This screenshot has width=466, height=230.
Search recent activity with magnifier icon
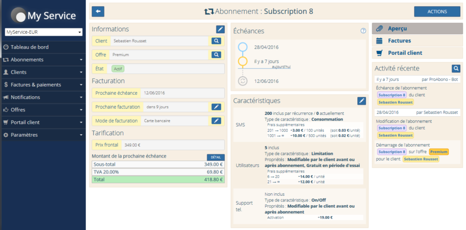[x=456, y=68]
